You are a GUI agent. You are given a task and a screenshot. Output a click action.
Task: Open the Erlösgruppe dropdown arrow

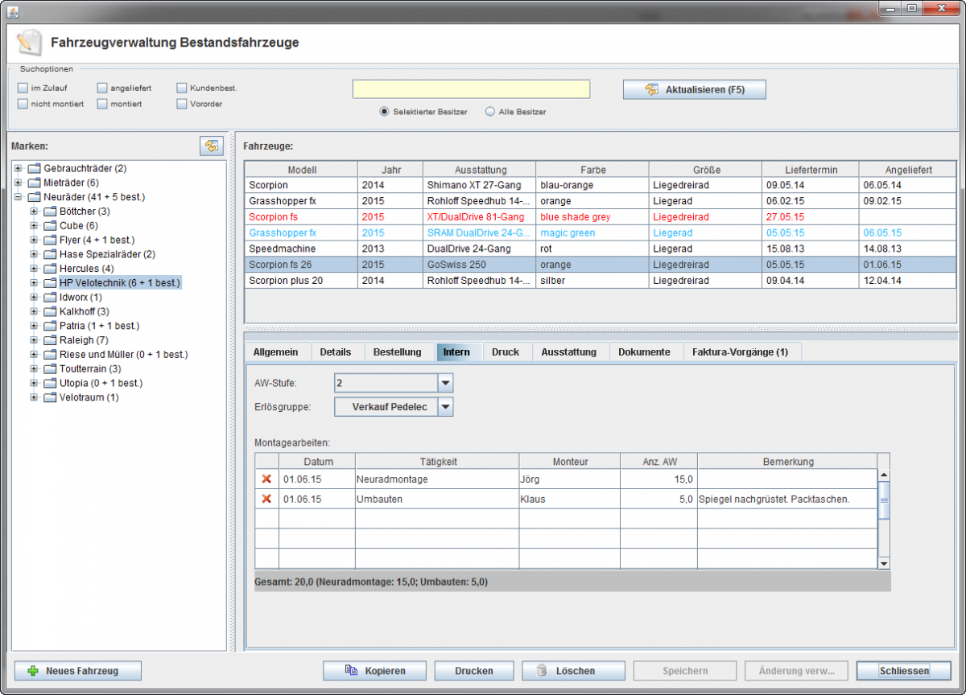point(445,407)
